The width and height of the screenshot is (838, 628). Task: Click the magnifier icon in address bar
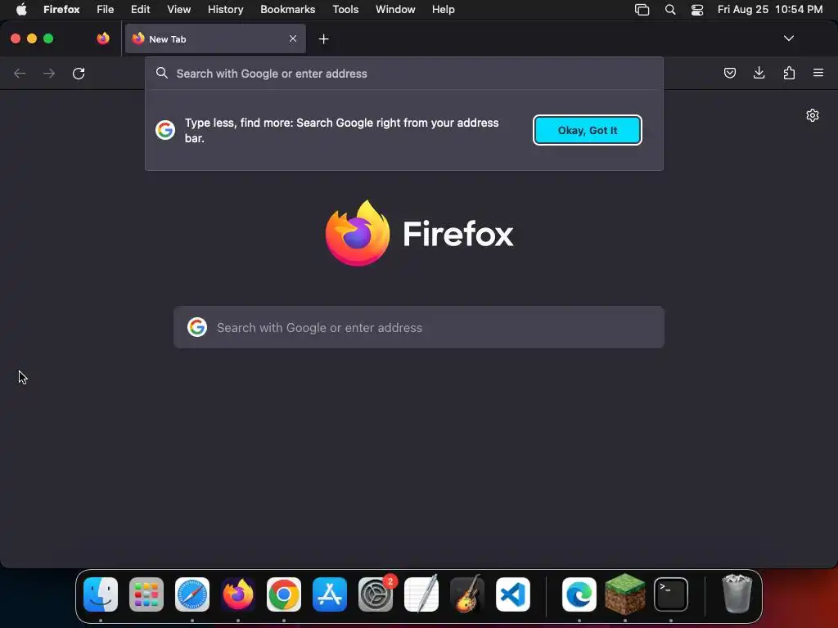tap(162, 73)
